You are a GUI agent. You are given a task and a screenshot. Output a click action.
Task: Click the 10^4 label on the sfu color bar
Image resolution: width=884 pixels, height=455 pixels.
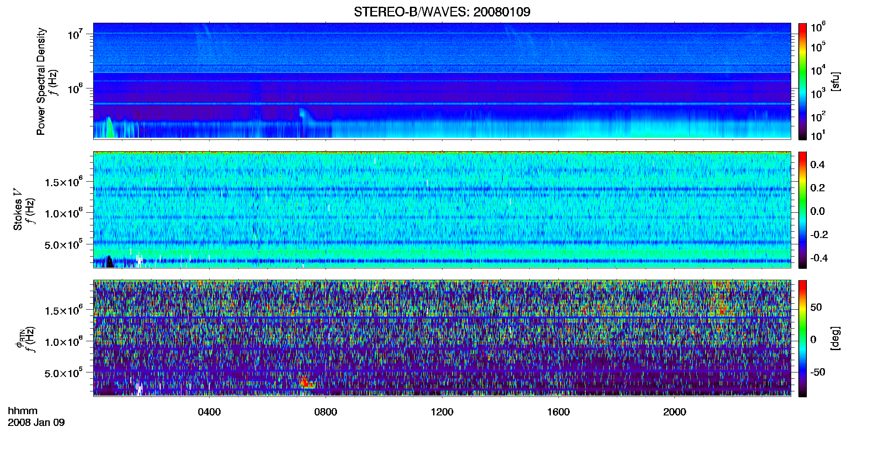[818, 70]
